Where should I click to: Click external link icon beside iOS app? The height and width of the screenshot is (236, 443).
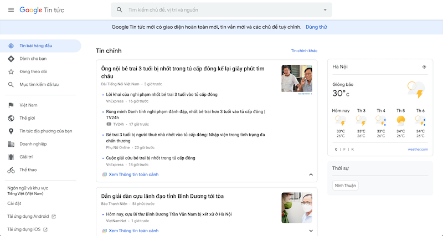click(x=45, y=229)
